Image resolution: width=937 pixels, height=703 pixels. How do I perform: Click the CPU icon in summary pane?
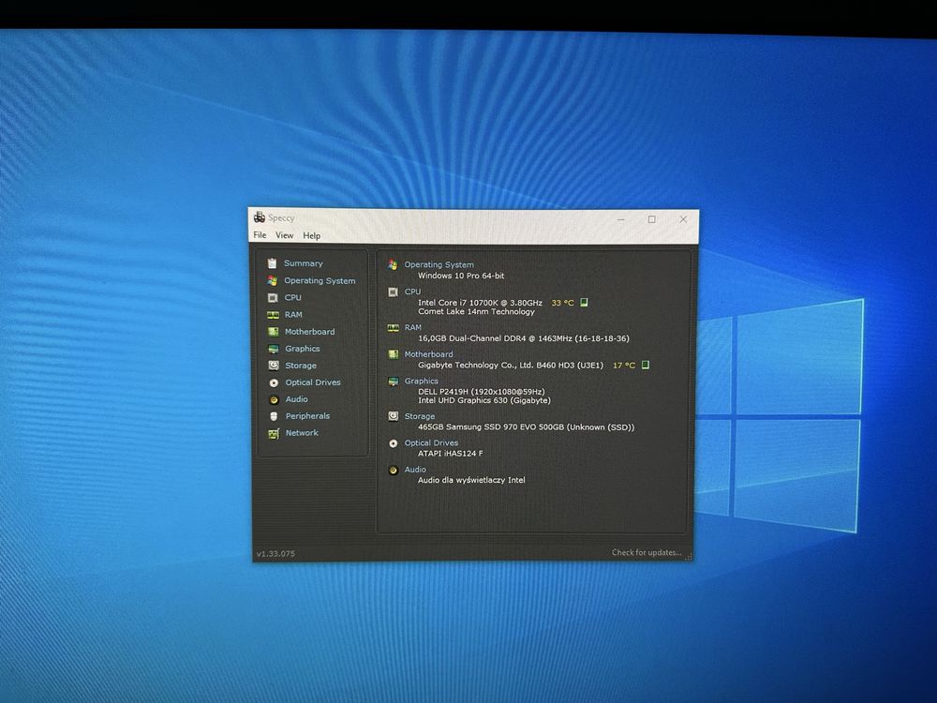click(393, 292)
